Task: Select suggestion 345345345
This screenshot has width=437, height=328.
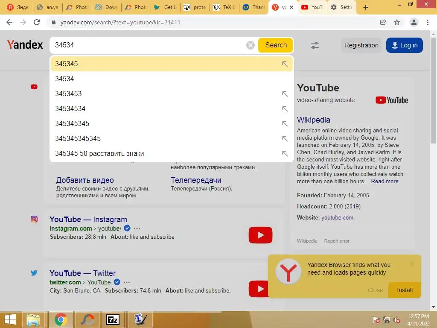Action: (172, 123)
